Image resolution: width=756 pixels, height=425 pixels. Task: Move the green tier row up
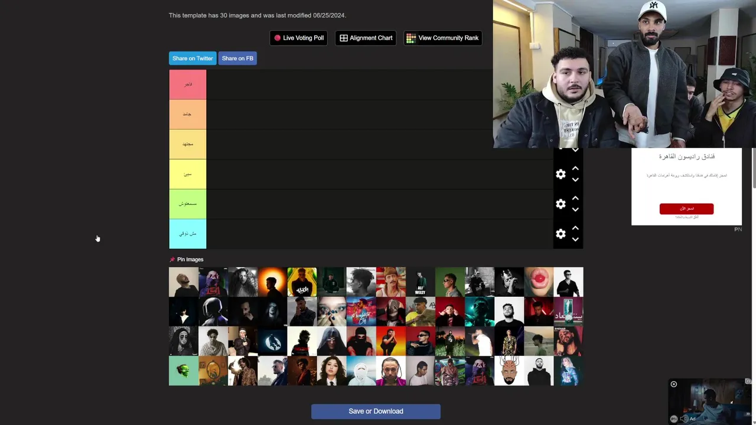[x=575, y=198]
